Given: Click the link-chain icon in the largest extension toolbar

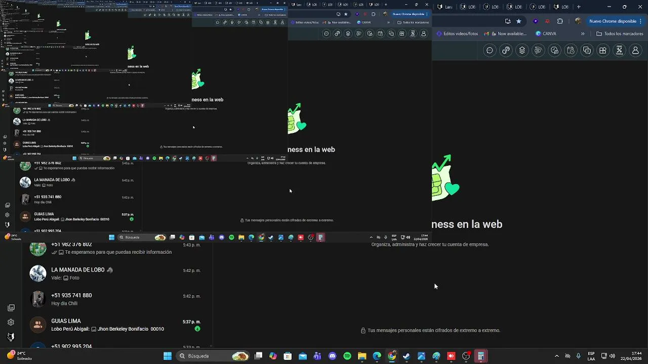Looking at the screenshot, I should [506, 51].
